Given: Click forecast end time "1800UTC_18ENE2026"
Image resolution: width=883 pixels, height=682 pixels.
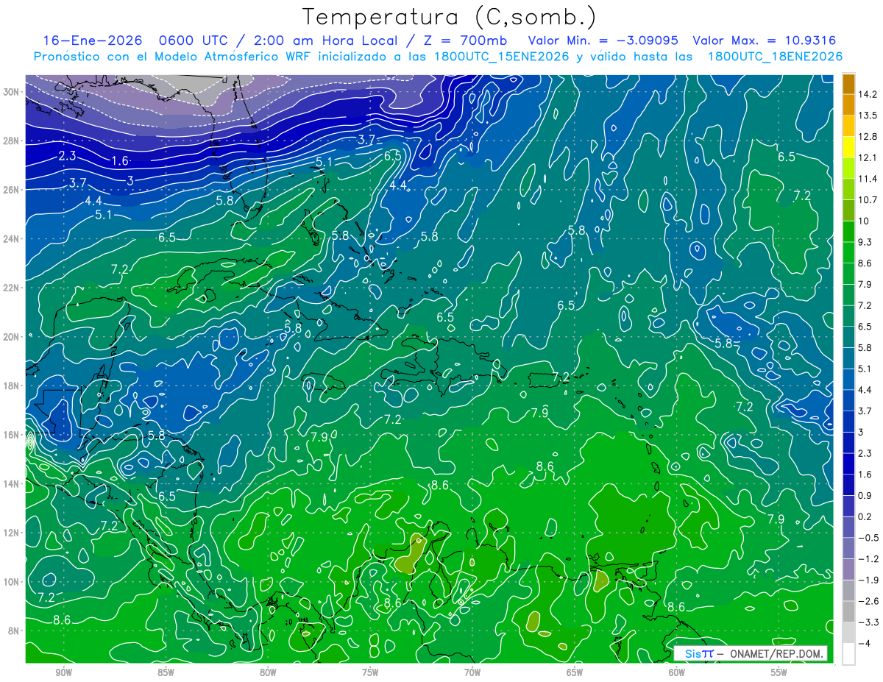Looking at the screenshot, I should pyautogui.click(x=774, y=57).
